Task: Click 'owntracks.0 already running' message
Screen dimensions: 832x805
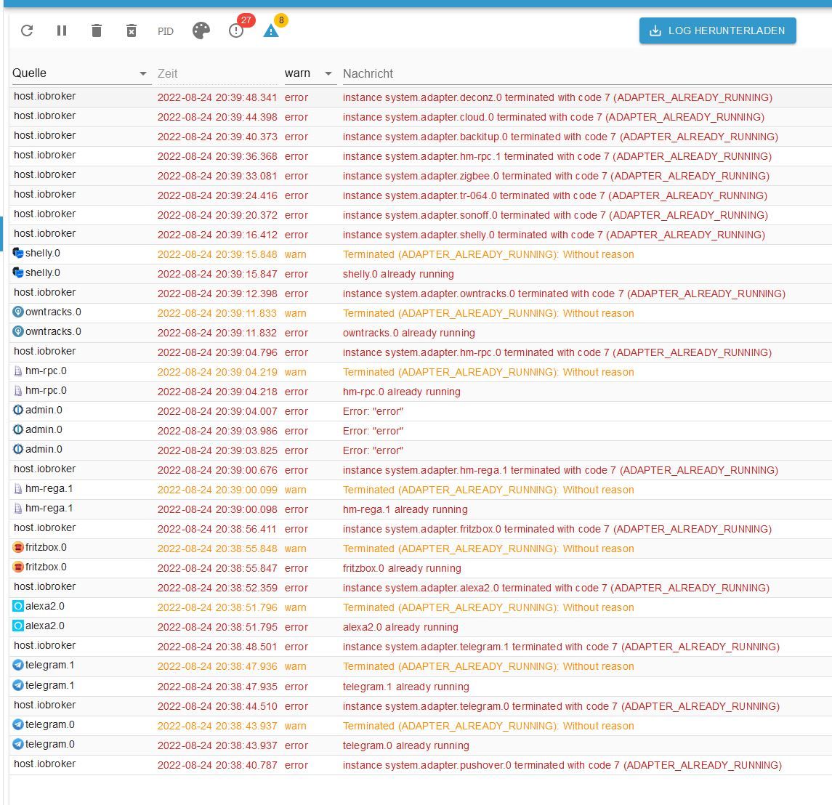Action: point(408,333)
